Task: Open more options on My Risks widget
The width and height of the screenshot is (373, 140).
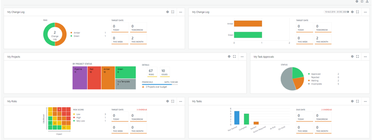Action: 181,101
